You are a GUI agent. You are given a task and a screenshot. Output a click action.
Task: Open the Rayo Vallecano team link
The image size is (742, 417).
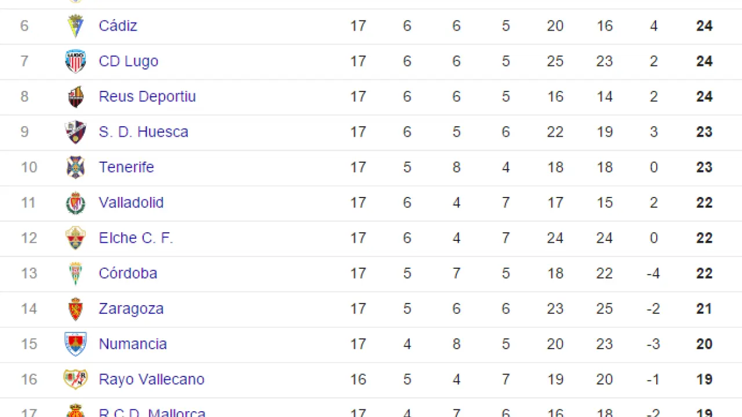pos(151,379)
